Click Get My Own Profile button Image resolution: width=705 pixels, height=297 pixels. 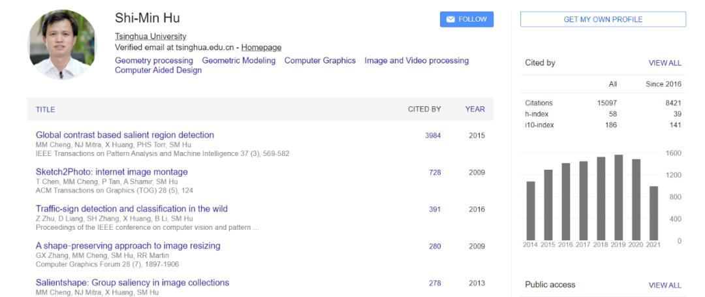(x=603, y=20)
